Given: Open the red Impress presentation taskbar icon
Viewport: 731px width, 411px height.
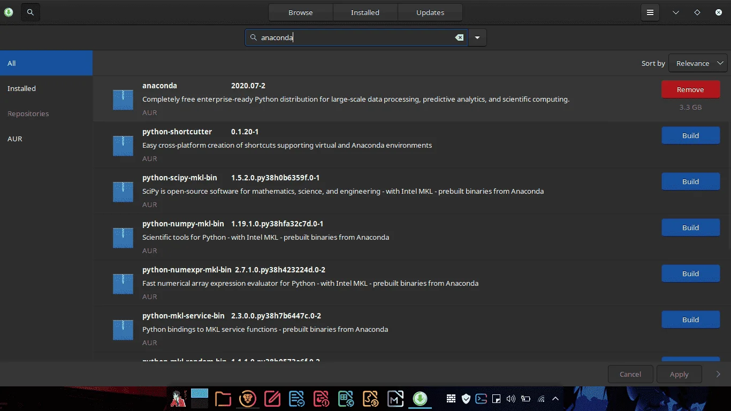Looking at the screenshot, I should [322, 399].
